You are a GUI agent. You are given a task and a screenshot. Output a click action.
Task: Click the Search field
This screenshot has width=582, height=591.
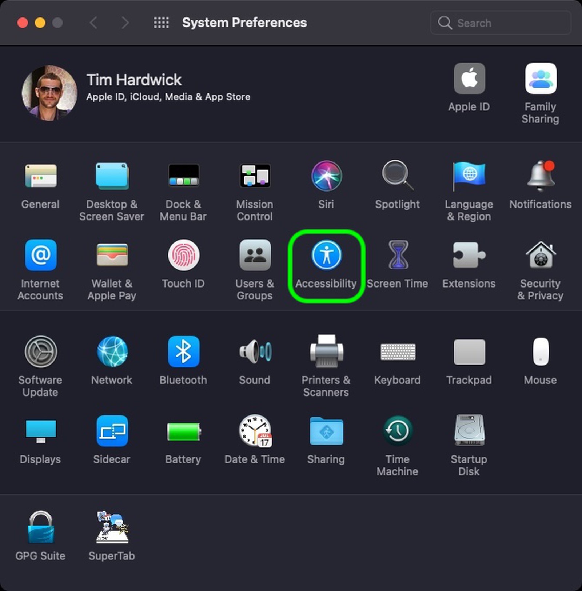coord(501,23)
